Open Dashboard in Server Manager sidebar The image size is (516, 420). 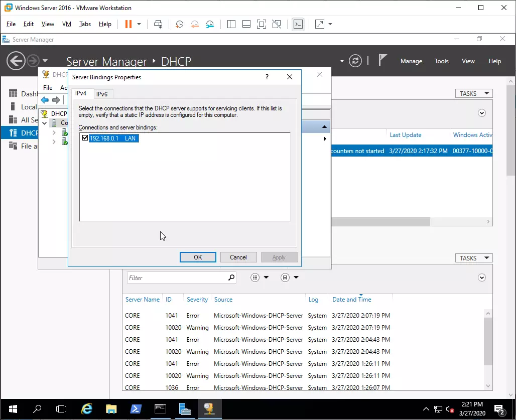[23, 94]
